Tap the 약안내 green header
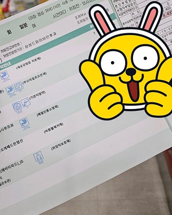The image size is (172, 215). [6, 65]
